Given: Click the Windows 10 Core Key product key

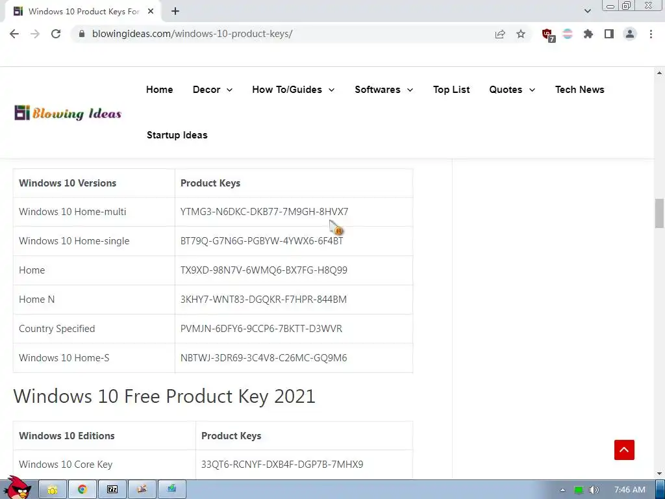Looking at the screenshot, I should (x=282, y=464).
